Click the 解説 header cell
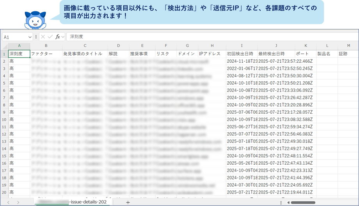 coord(118,54)
